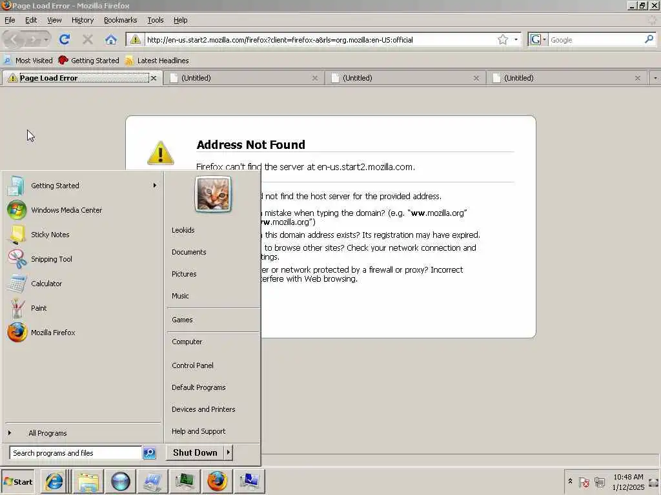Open the list all tabs dropdown

coord(655,78)
